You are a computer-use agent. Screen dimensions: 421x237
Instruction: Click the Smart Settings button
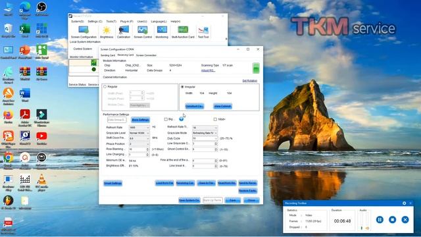112,183
